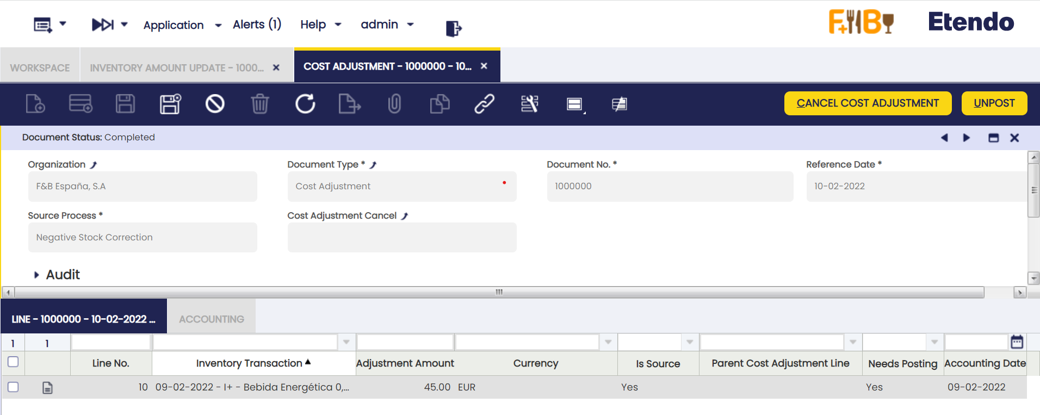Sort by Line No. column header
The image size is (1040, 415).
coord(111,363)
